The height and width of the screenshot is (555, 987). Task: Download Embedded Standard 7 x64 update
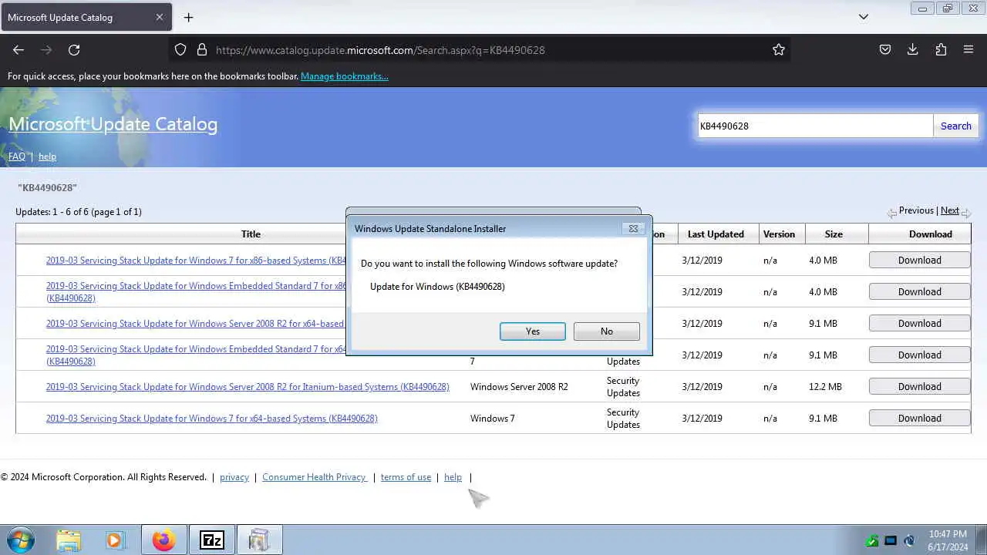tap(919, 355)
